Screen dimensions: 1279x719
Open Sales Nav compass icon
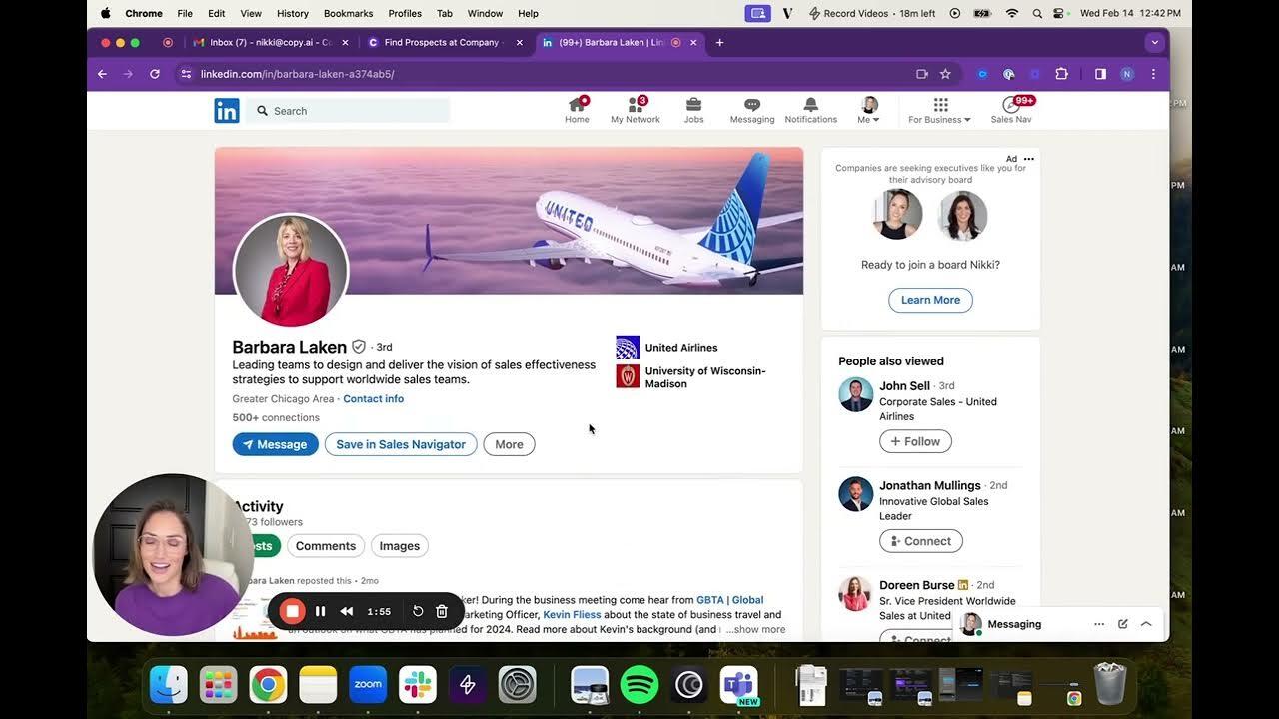tap(1011, 110)
